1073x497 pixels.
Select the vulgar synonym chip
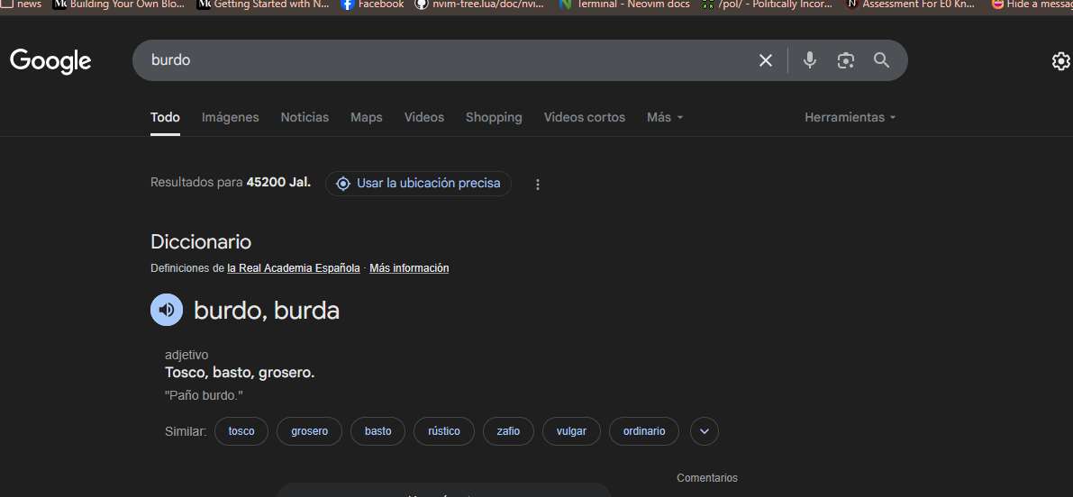click(571, 431)
